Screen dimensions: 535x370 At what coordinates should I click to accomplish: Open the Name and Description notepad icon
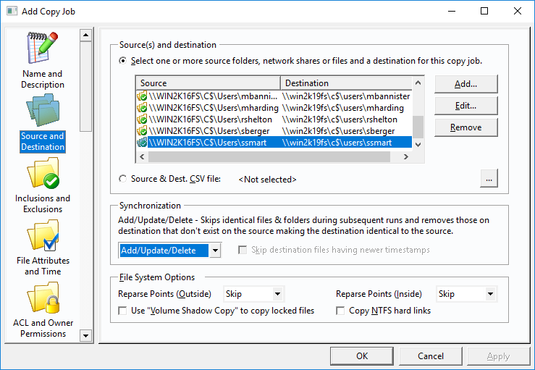(x=43, y=48)
